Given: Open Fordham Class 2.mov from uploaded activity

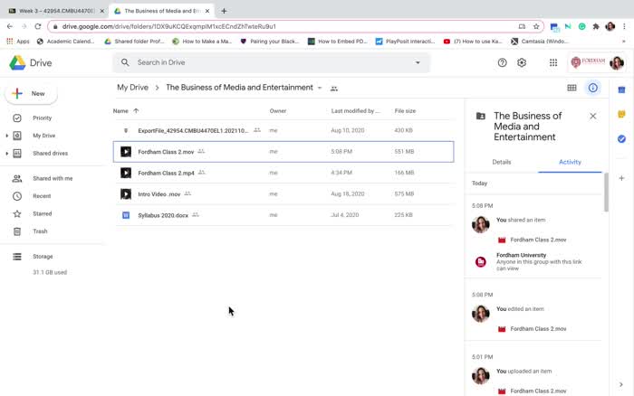Looking at the screenshot, I should 538,391.
